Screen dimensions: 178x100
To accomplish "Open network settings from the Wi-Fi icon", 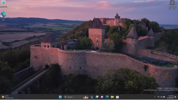I will tap(158, 97).
